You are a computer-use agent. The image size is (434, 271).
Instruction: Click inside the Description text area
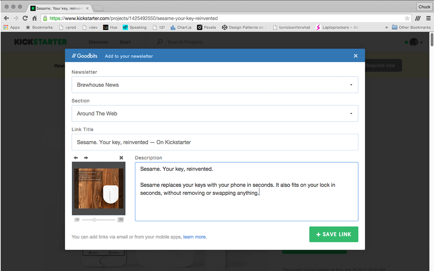[246, 192]
